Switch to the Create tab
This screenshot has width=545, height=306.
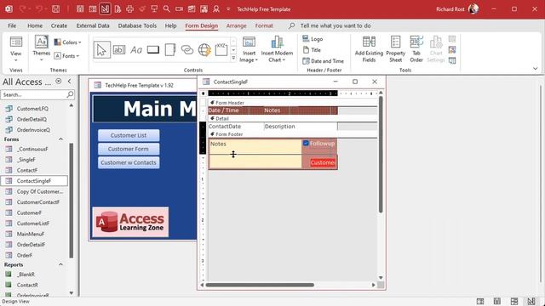click(x=59, y=25)
